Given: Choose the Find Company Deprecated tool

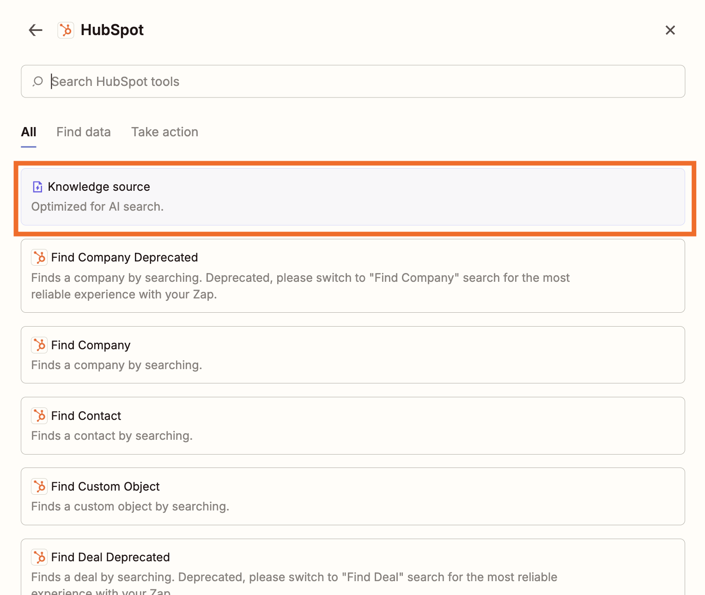Looking at the screenshot, I should coord(353,276).
